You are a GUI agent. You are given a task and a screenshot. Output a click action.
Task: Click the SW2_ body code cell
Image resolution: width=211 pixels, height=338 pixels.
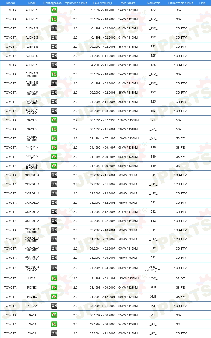(153, 278)
